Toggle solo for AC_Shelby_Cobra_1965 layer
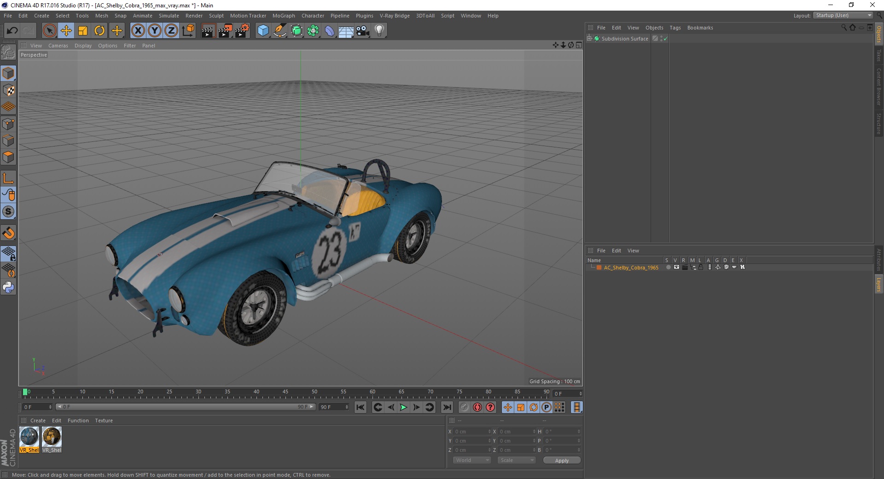Image resolution: width=884 pixels, height=479 pixels. [669, 267]
